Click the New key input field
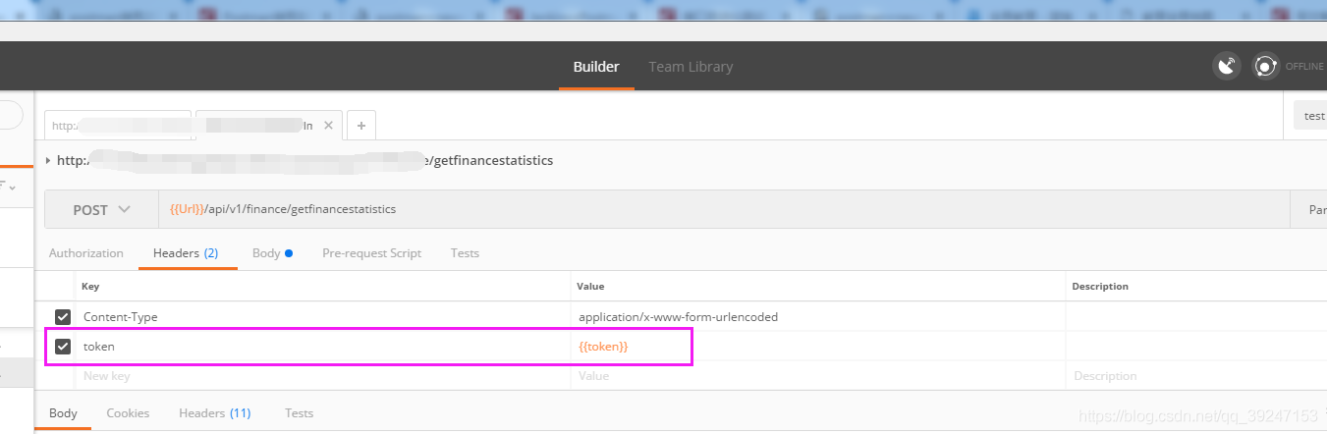 (322, 376)
